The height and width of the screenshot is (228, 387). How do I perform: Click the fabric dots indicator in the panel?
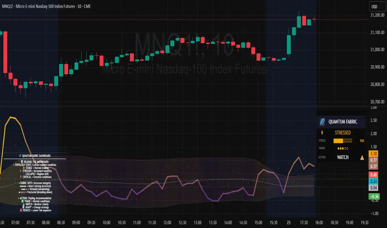[x=343, y=148]
